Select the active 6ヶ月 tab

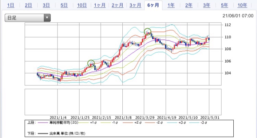153,5
